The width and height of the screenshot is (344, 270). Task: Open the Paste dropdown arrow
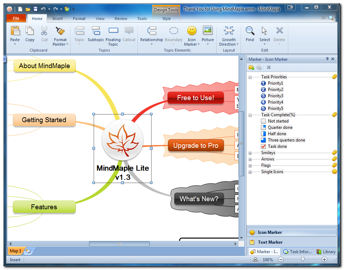pos(15,44)
